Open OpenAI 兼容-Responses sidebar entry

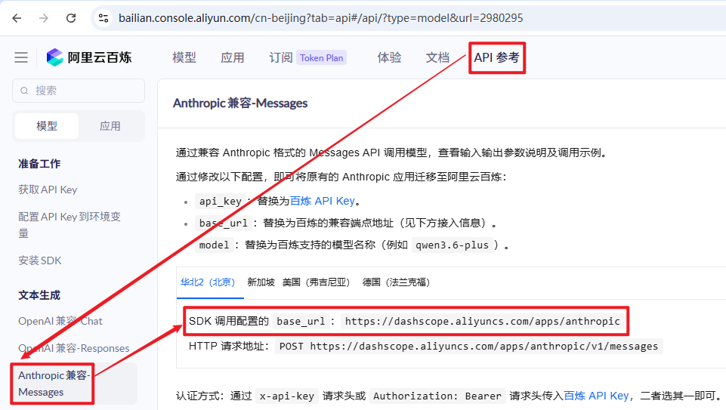[73, 348]
